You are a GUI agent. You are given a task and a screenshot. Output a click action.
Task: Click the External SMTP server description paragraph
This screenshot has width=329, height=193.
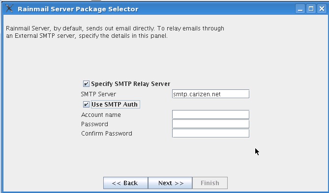point(115,32)
